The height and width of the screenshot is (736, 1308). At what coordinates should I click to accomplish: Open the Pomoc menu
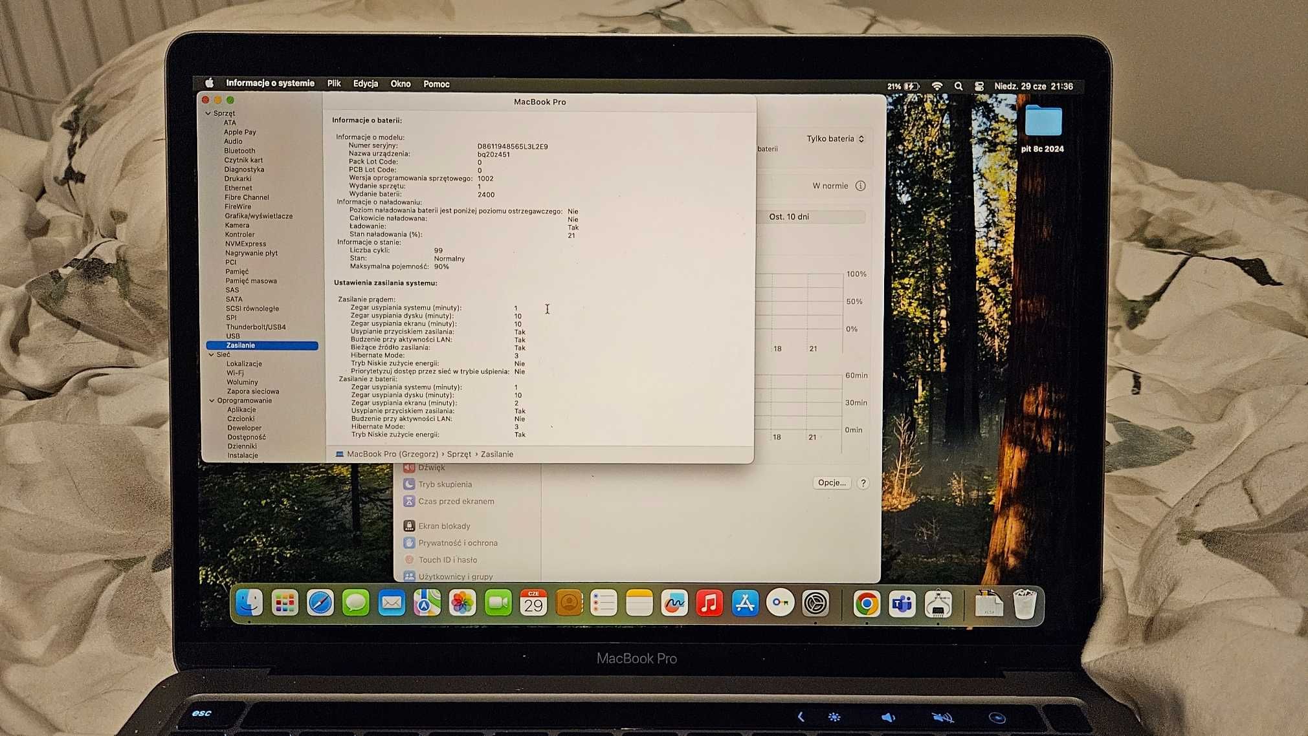tap(436, 84)
